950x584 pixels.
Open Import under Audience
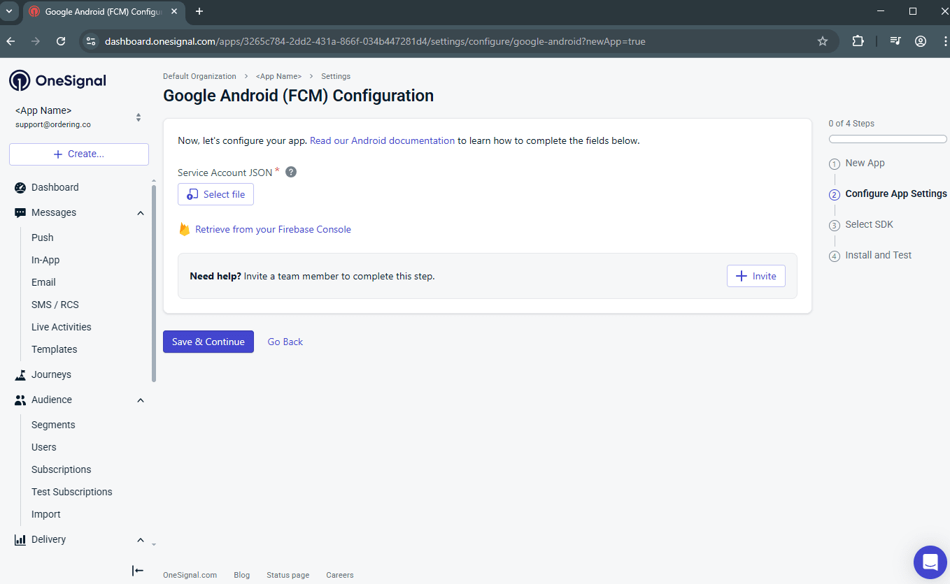click(x=46, y=514)
